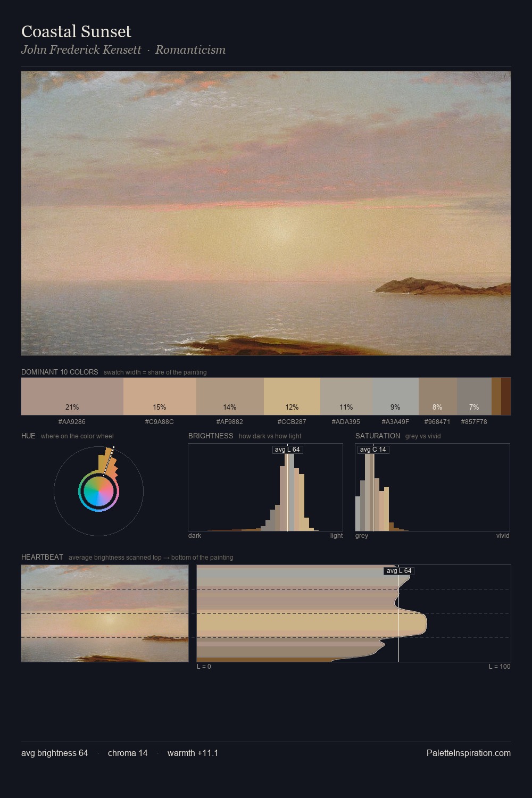Click the 'grey' axis label under Saturation
Viewport: 532px width, 798px height.
(362, 536)
